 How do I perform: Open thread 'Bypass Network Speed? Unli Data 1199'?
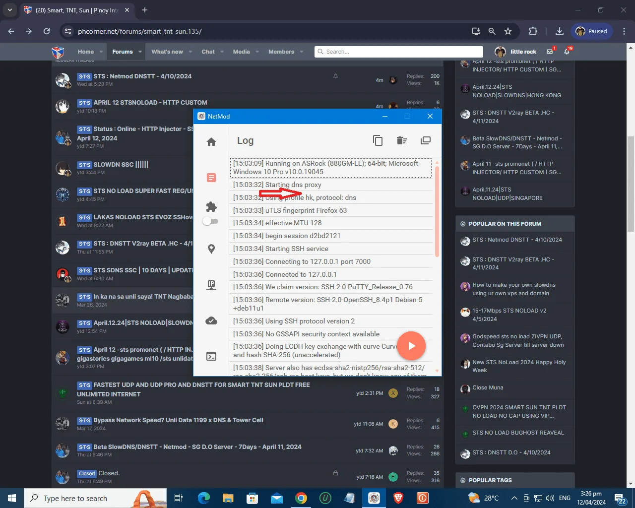(179, 420)
